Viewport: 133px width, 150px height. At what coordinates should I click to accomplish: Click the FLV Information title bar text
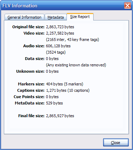click(20, 6)
